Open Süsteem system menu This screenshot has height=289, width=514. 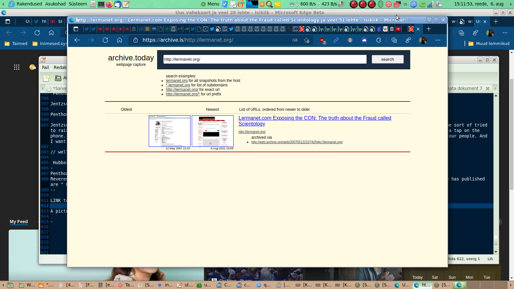click(x=78, y=4)
